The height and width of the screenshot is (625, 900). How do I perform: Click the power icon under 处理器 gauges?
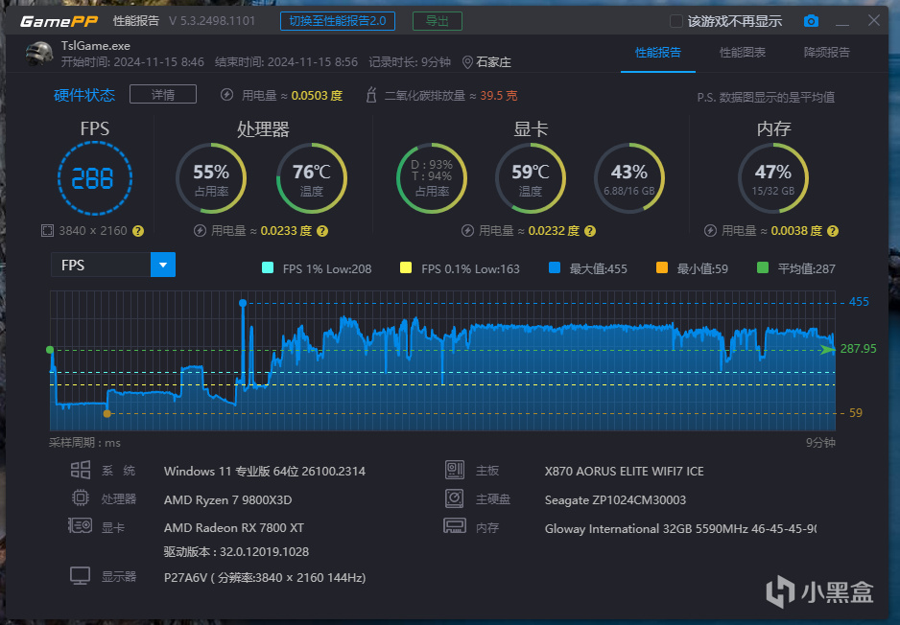pos(200,230)
